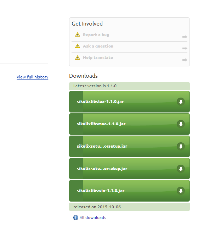
Task: Click the download arrow icon for sikulixlibswin-1.1.0.jar
Action: tap(181, 191)
